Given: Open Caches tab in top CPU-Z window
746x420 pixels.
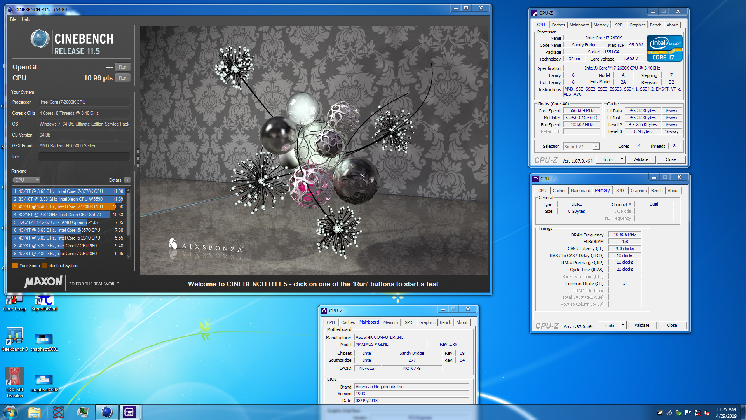Looking at the screenshot, I should [x=558, y=25].
